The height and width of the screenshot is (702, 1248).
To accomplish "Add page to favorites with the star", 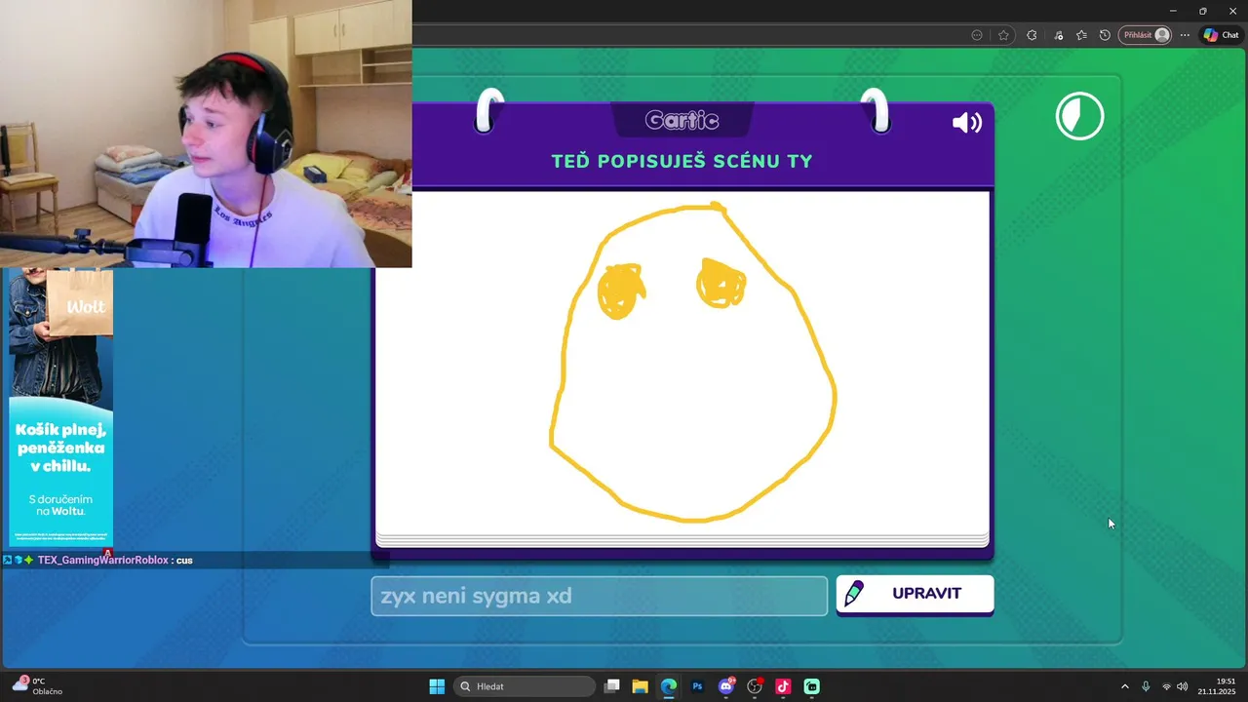I will click(1003, 35).
